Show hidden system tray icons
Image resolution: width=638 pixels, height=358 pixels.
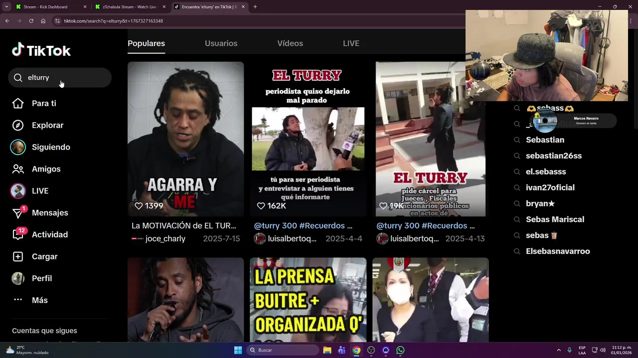[x=559, y=350]
